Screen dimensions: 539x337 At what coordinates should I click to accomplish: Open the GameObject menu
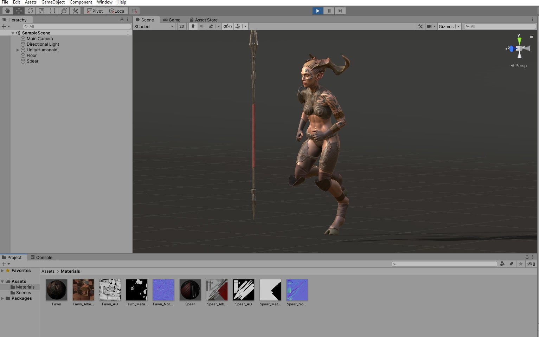click(53, 2)
